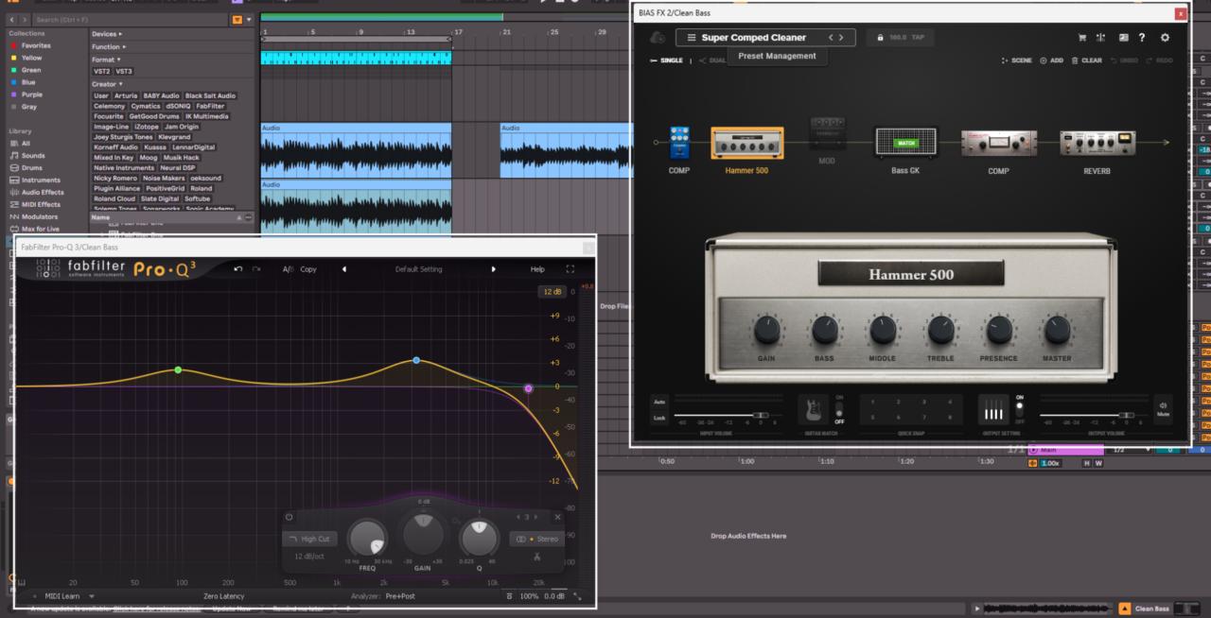This screenshot has height=618, width=1211.
Task: Toggle Pro-Q 3 piano display icon
Action: [x=21, y=582]
